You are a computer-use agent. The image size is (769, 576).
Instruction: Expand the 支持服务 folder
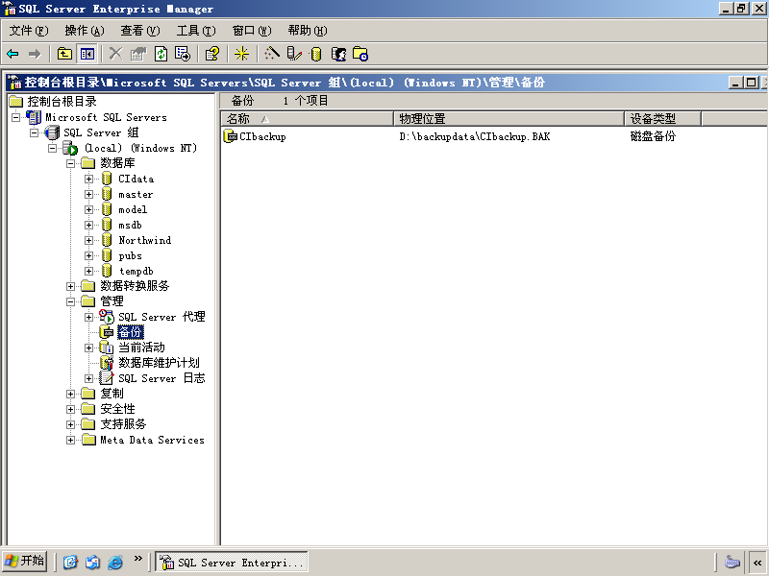coord(70,424)
